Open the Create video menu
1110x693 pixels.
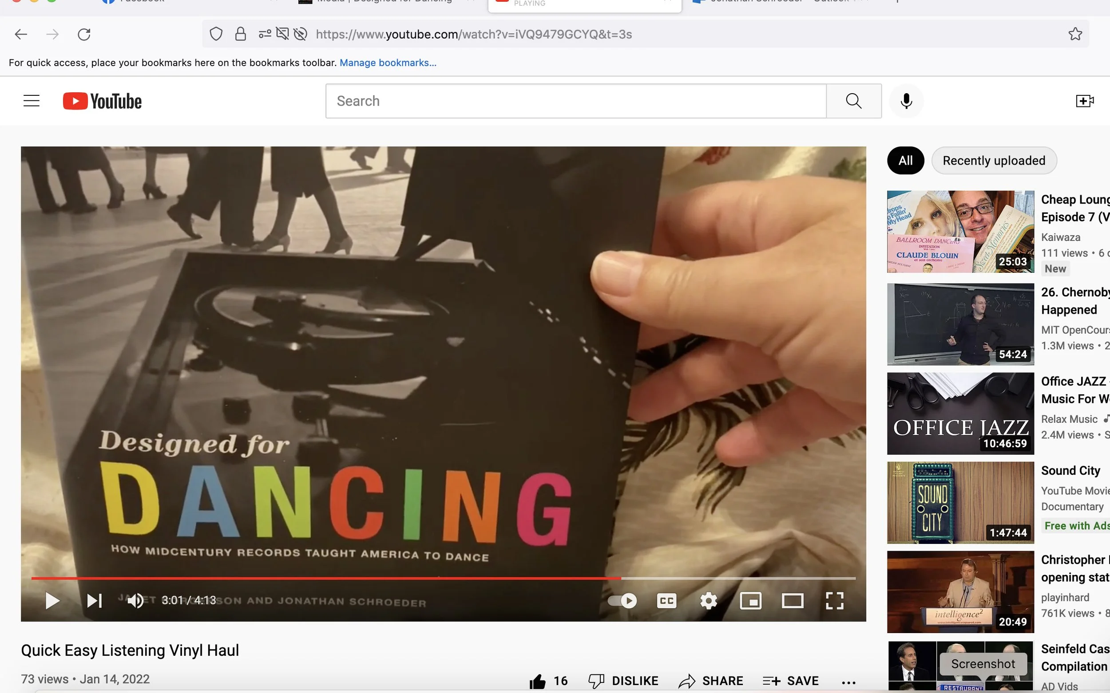pos(1085,101)
